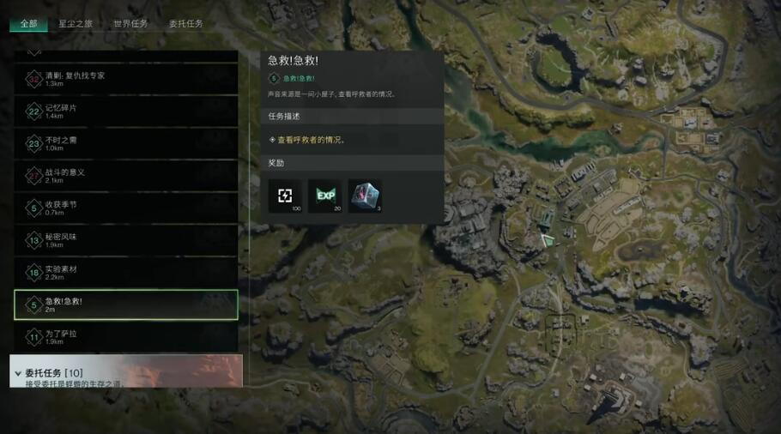Click the crystal cube reward icon
The image size is (781, 434).
tap(365, 196)
